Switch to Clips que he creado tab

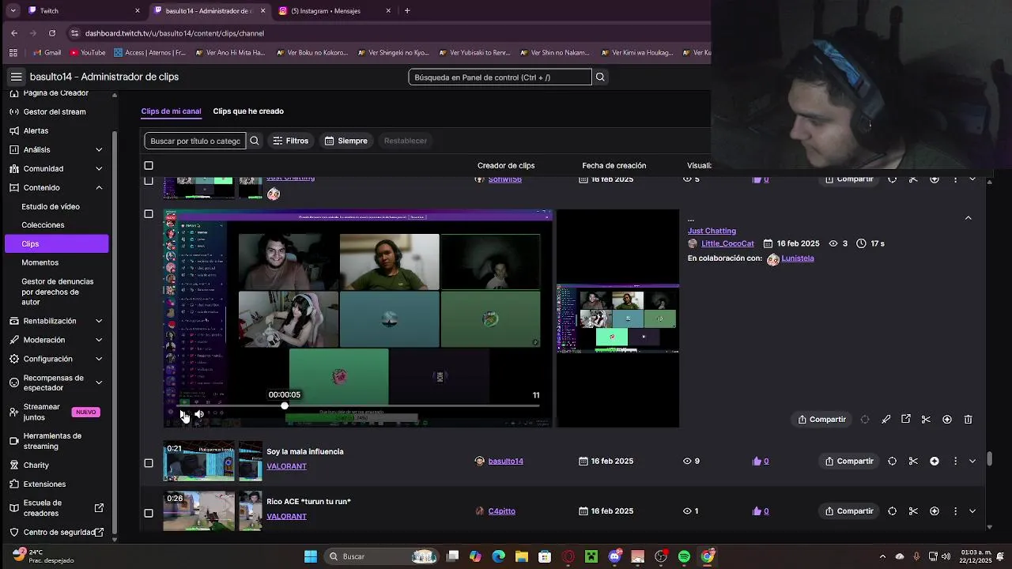point(248,111)
